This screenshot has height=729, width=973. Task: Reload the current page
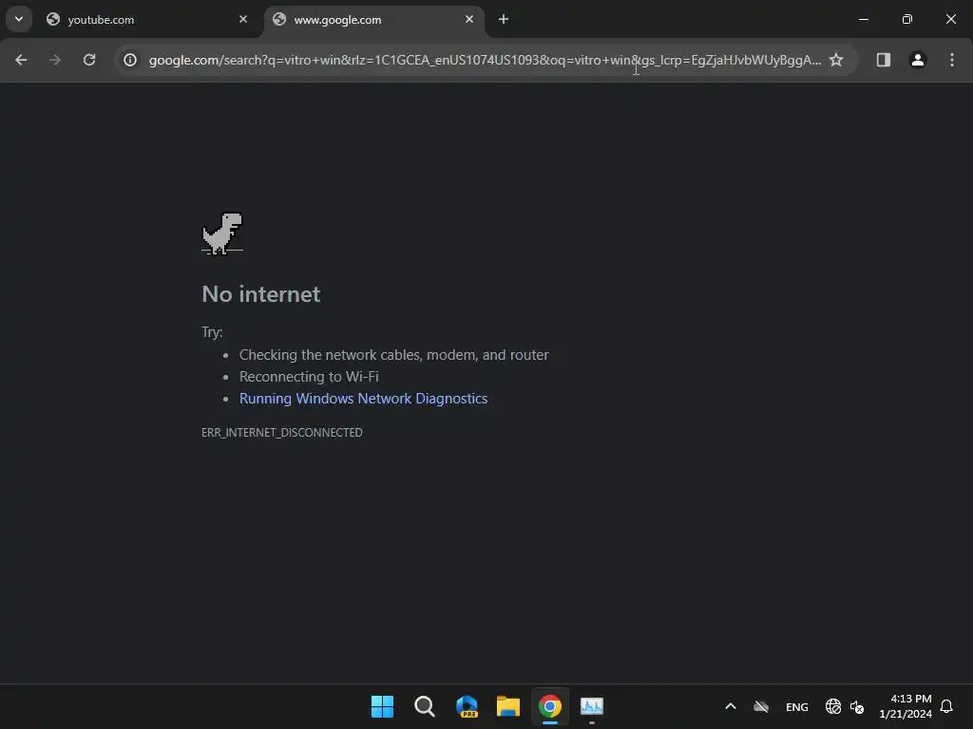(x=89, y=60)
